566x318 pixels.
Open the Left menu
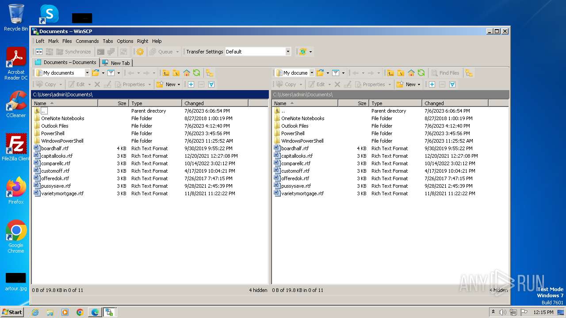pyautogui.click(x=40, y=41)
